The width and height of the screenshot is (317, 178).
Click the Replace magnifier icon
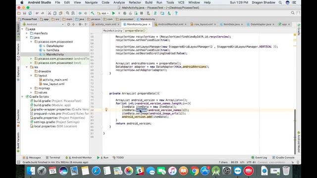73,13
